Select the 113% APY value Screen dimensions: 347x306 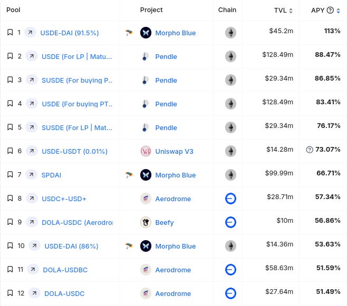pos(332,31)
